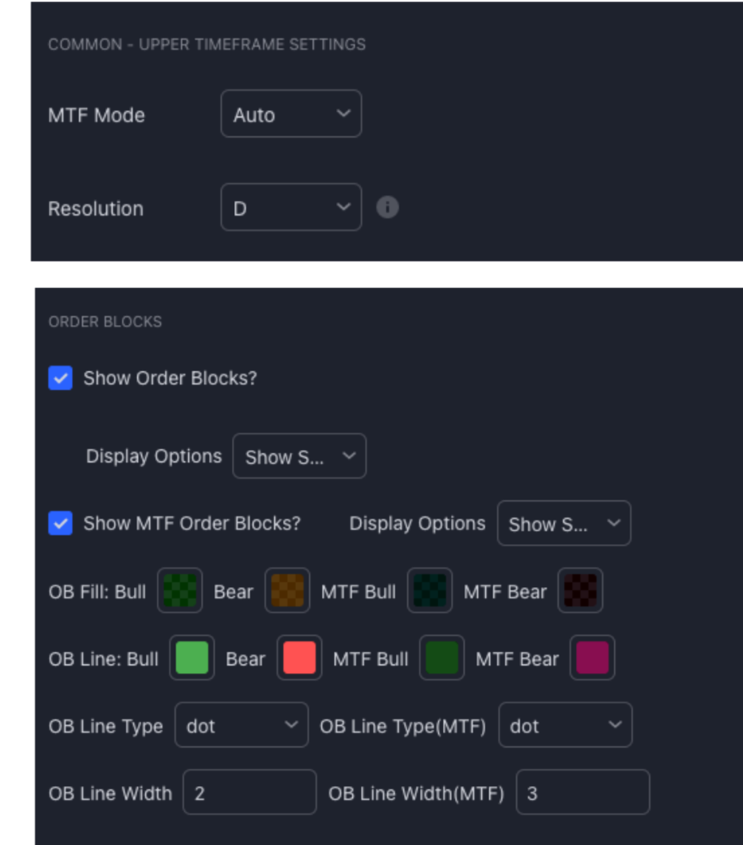Click the OB Line Width input field

pos(248,793)
